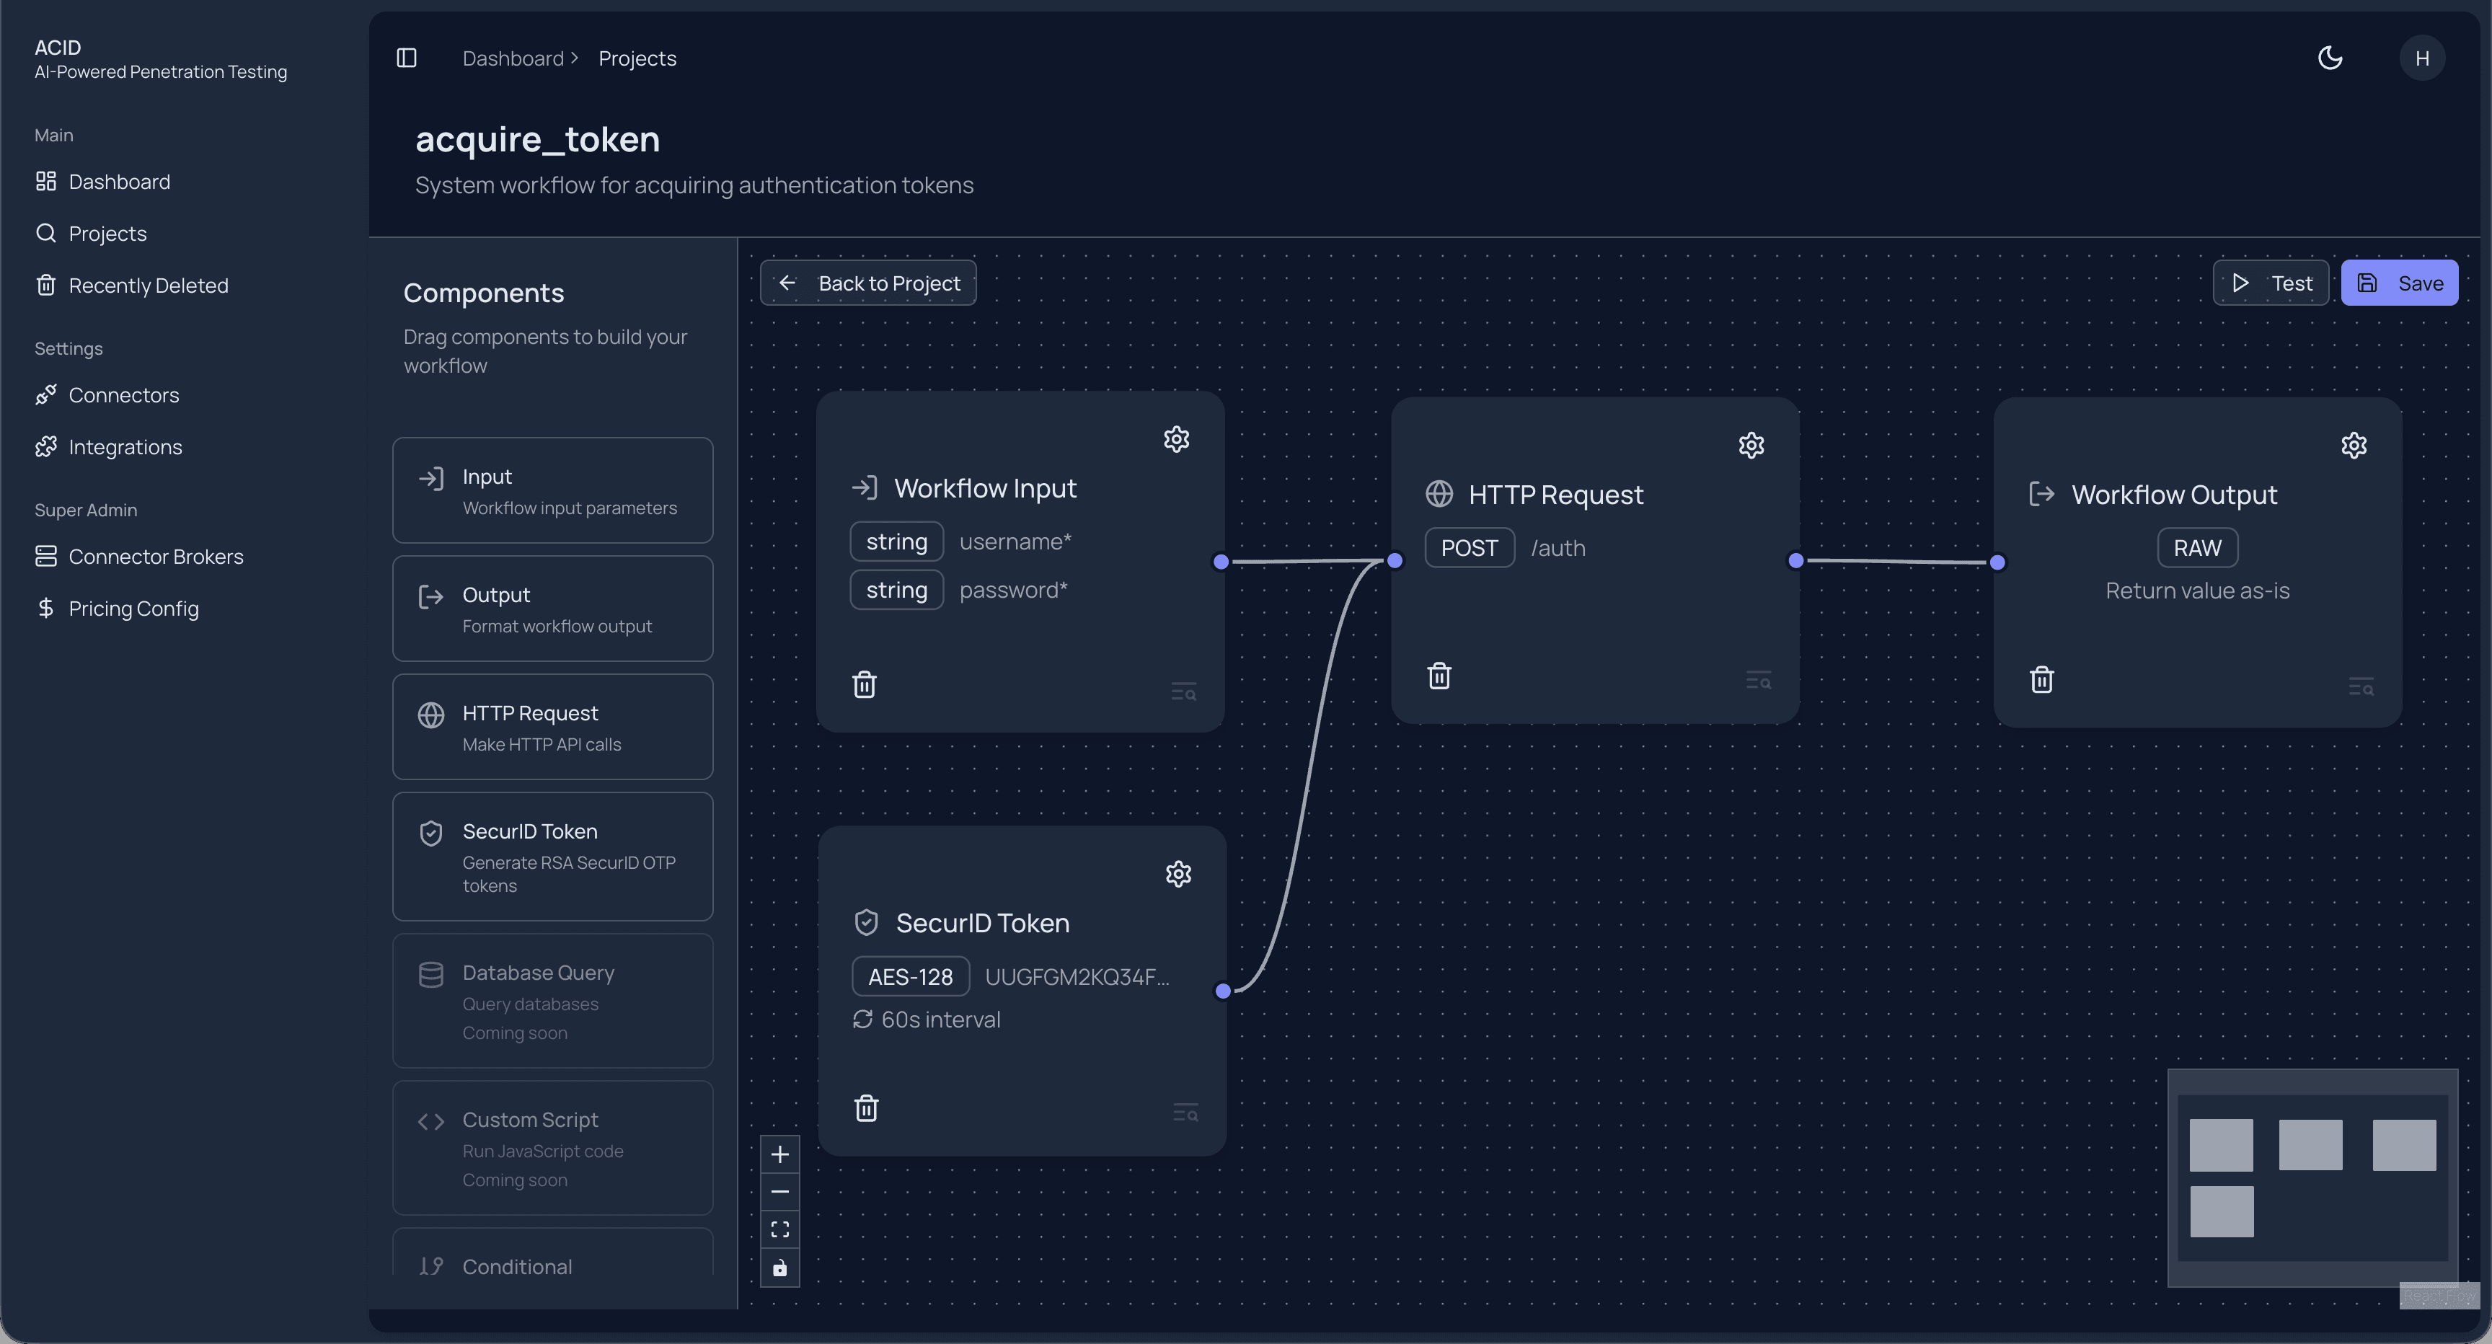
Task: Delete the Workflow Output node via trash icon
Action: click(x=2042, y=679)
